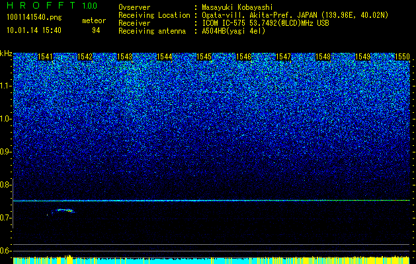
Task: Click the 1548 time marker
Action: pos(323,57)
